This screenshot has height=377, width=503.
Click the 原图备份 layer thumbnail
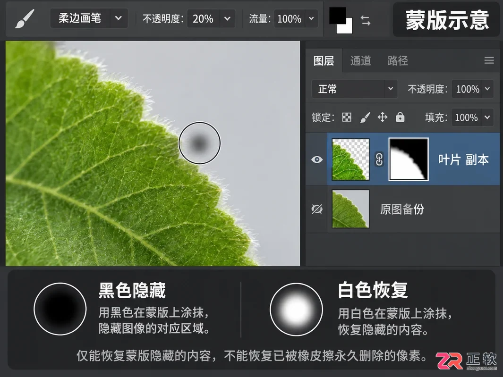click(x=350, y=209)
